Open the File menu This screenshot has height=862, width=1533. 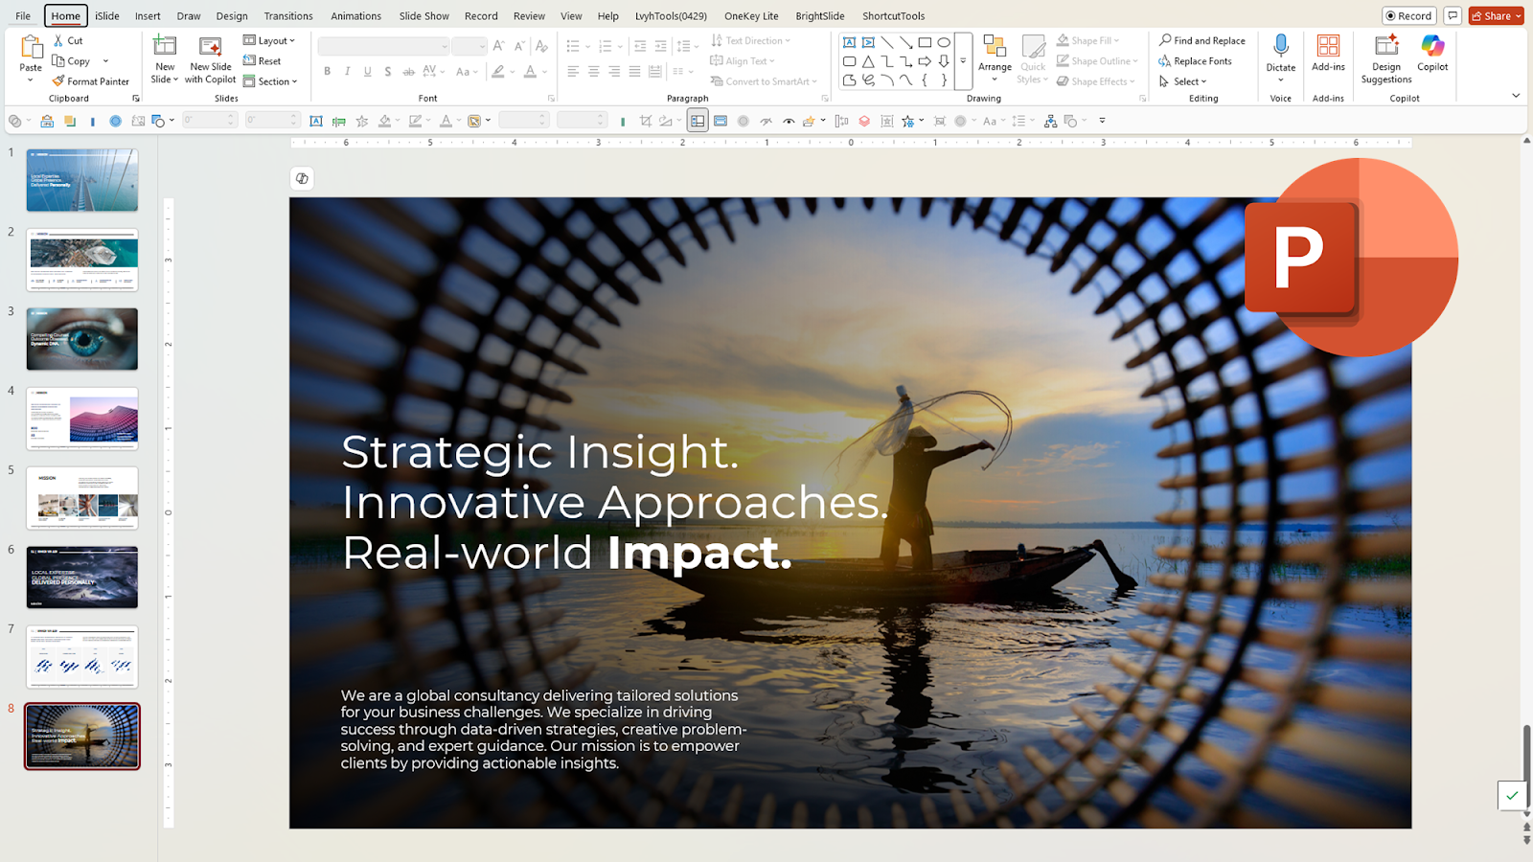(23, 15)
